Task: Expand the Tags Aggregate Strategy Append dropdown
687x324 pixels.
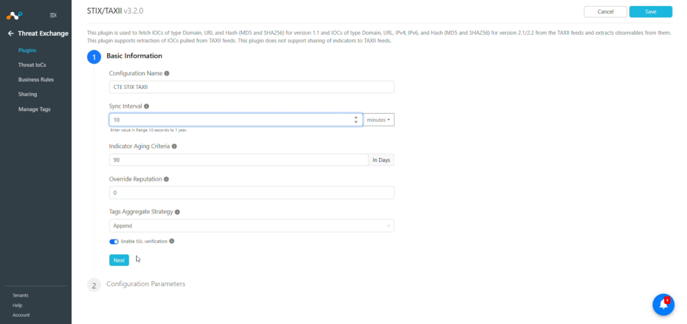Action: [252, 226]
